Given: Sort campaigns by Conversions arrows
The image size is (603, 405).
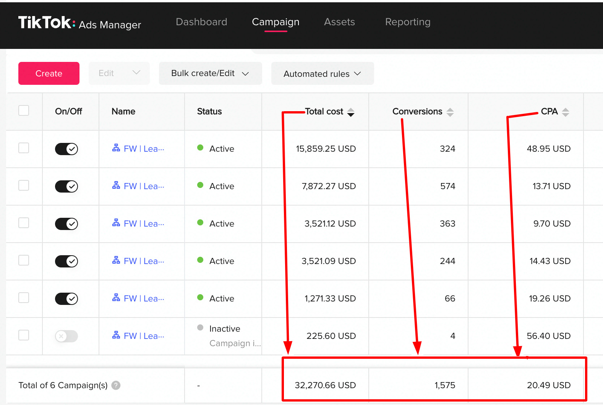Looking at the screenshot, I should click(450, 112).
